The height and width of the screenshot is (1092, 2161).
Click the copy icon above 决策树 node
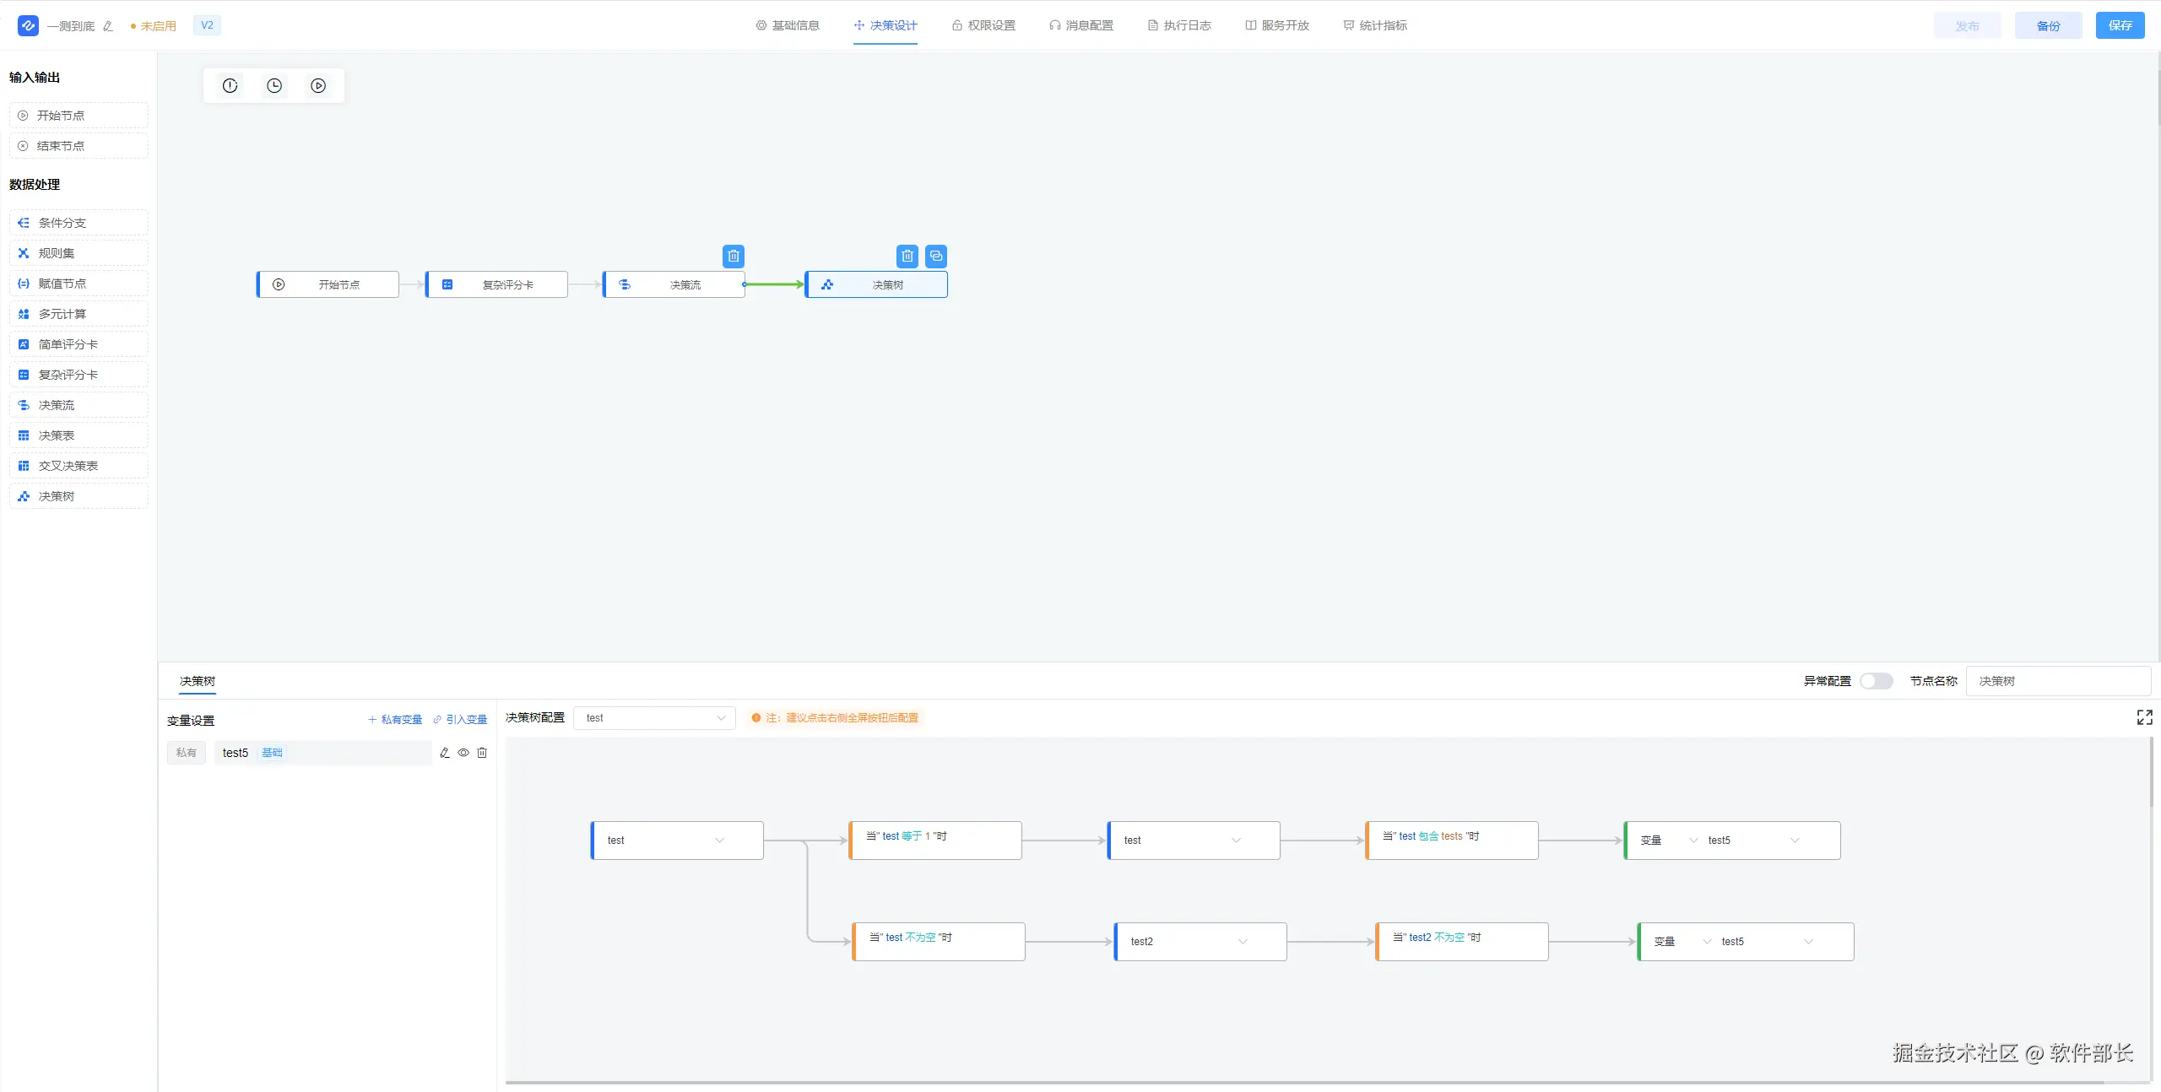(x=936, y=256)
